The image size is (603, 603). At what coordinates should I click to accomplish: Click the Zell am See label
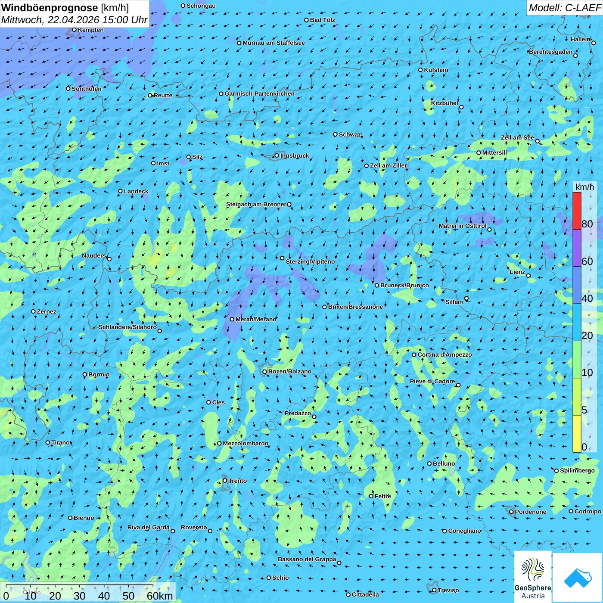click(517, 137)
